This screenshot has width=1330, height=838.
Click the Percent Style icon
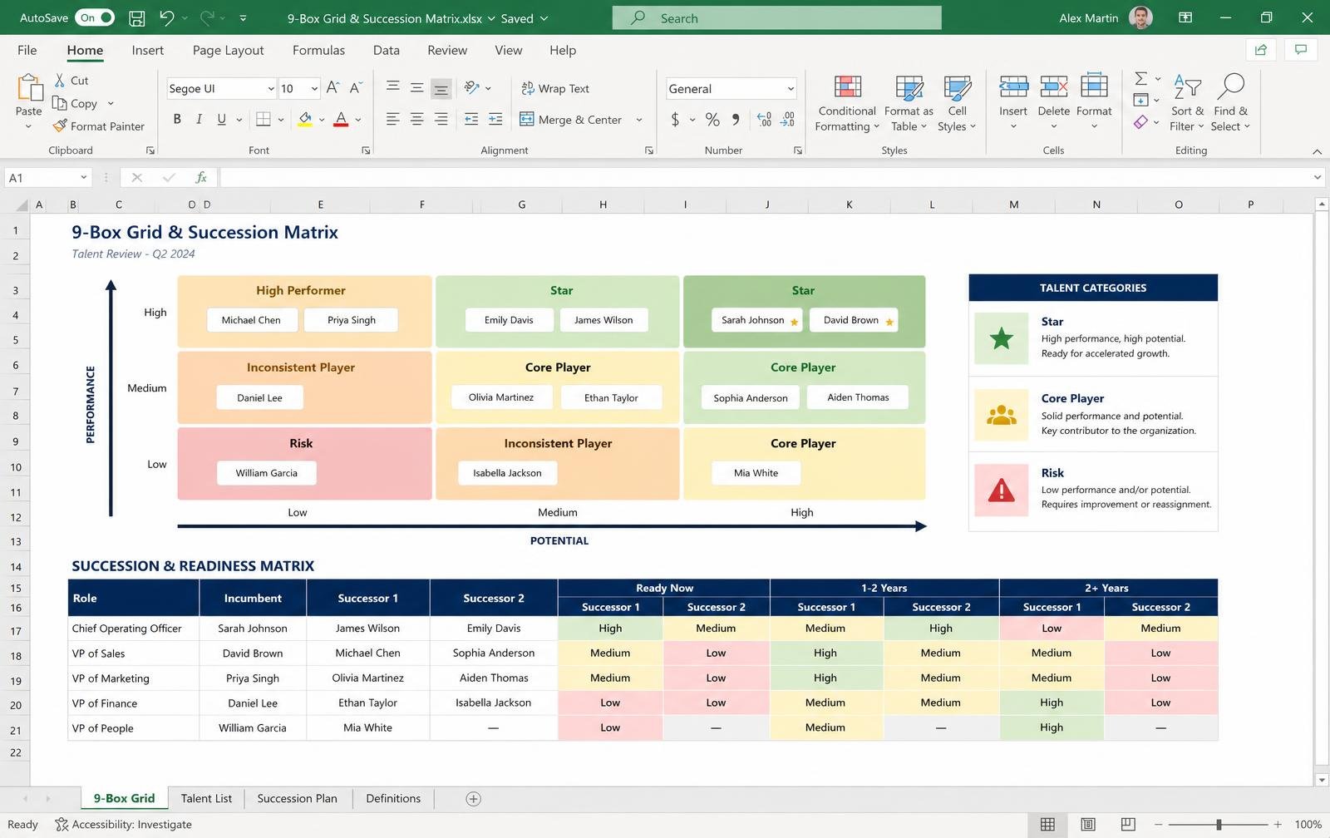tap(712, 119)
